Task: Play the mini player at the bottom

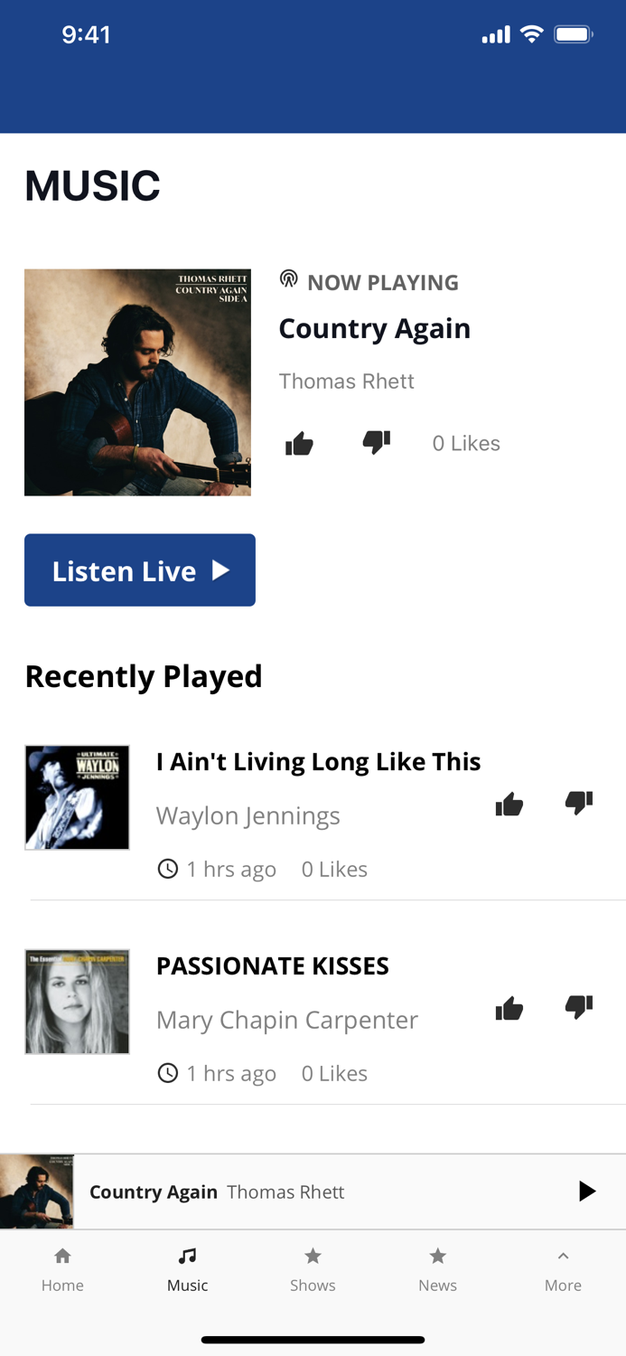Action: [588, 1191]
